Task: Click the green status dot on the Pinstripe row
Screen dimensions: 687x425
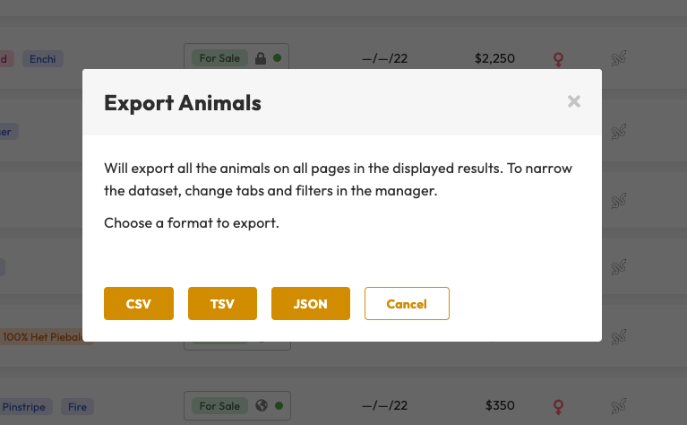Action: pos(278,406)
